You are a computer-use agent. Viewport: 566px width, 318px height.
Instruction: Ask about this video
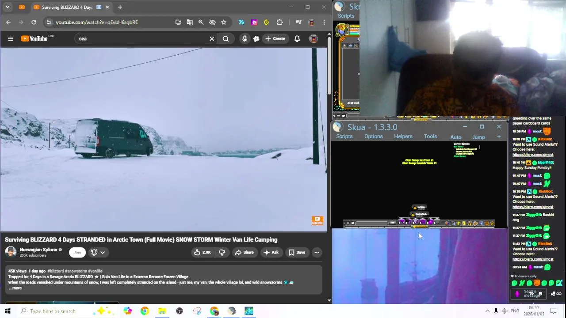[271, 253]
